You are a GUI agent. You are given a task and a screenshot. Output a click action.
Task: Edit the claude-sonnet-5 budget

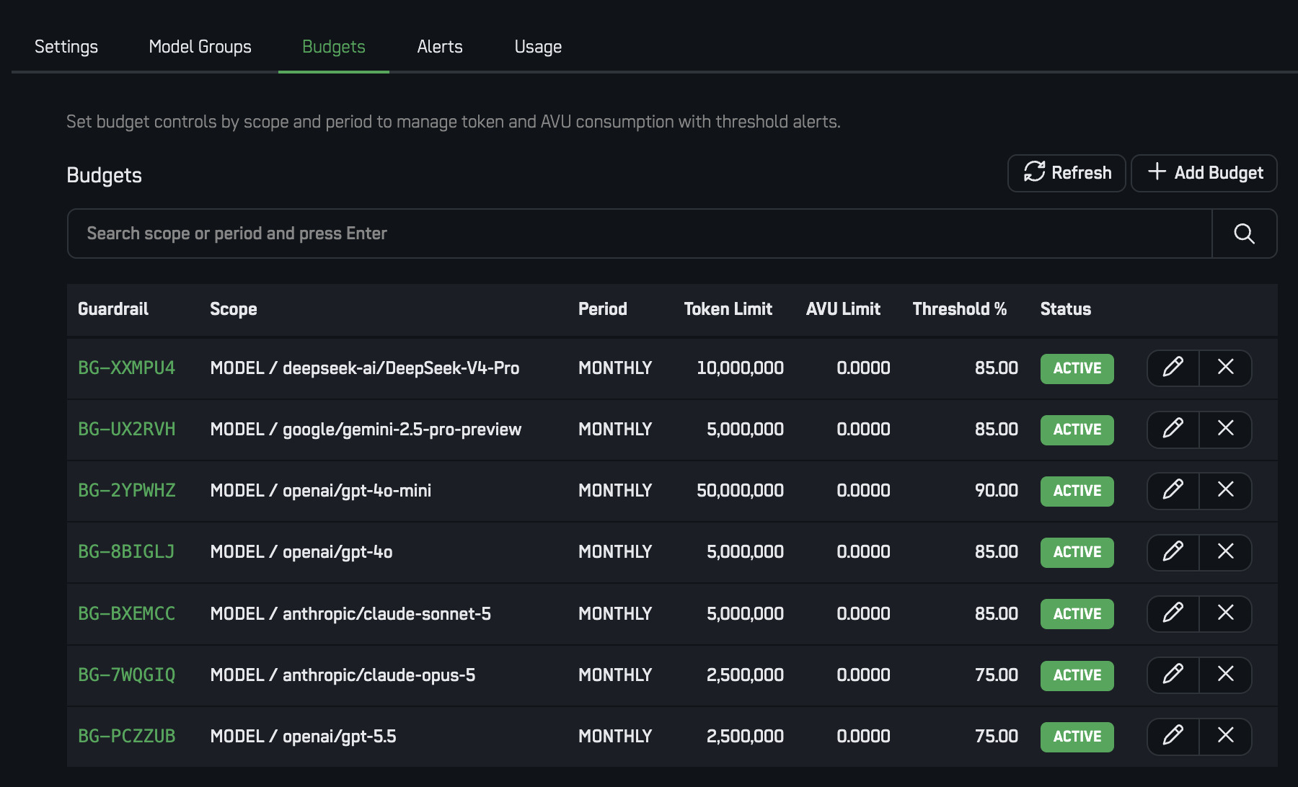(x=1173, y=613)
